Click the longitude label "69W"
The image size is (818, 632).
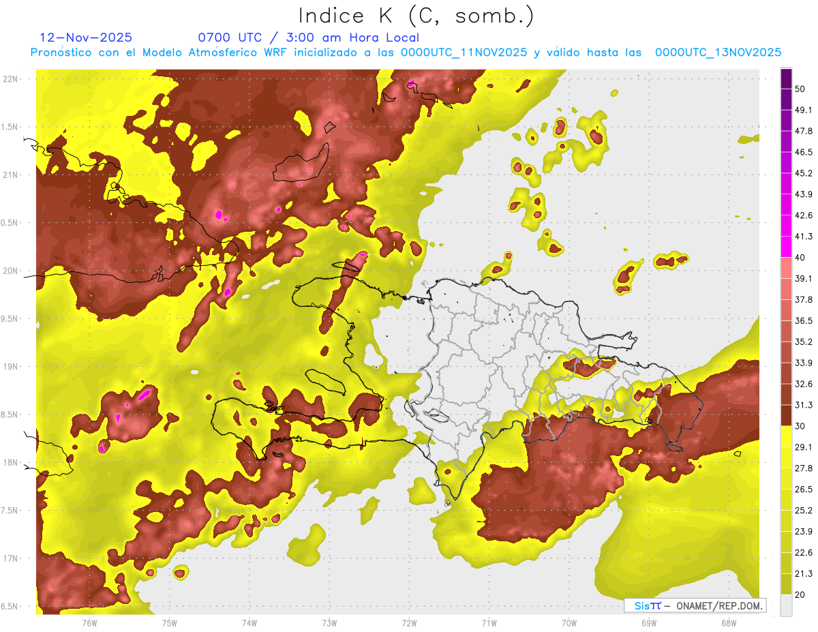(648, 622)
